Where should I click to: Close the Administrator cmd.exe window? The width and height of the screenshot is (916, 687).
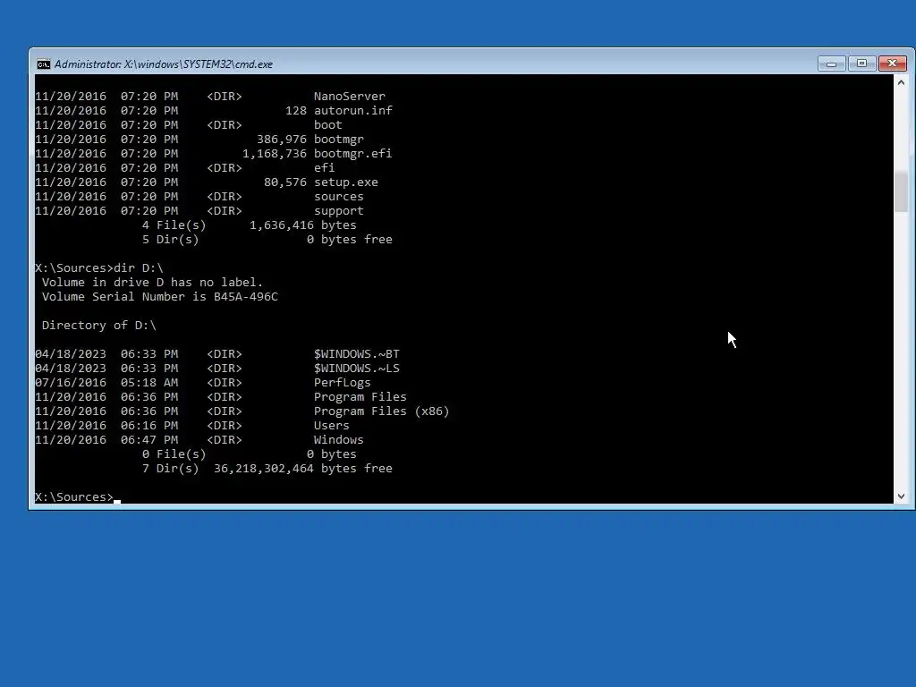coord(892,64)
